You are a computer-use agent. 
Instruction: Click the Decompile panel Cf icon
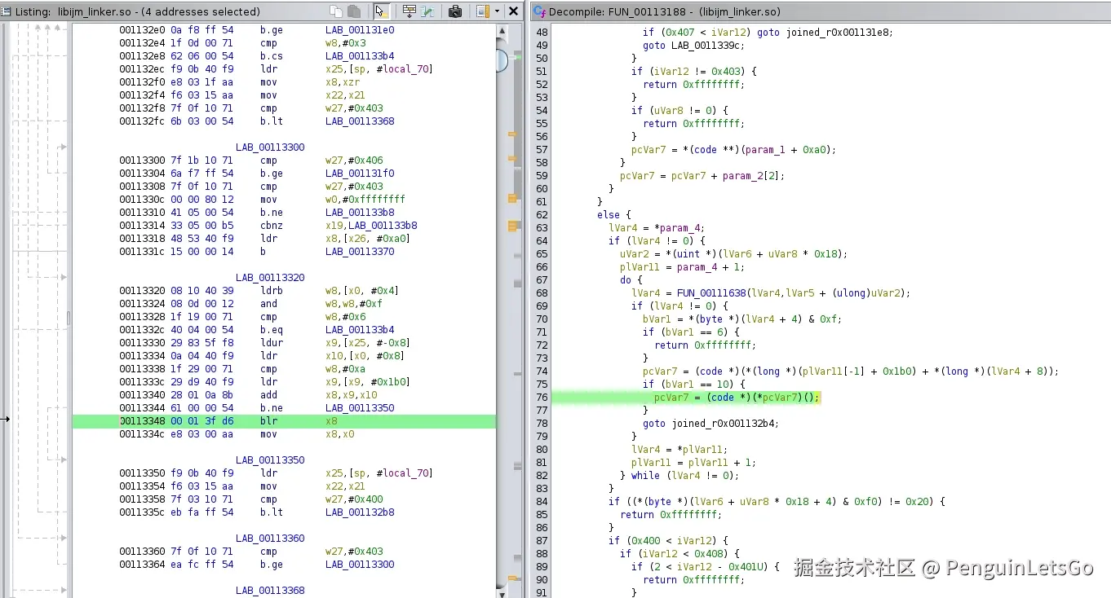pyautogui.click(x=539, y=11)
